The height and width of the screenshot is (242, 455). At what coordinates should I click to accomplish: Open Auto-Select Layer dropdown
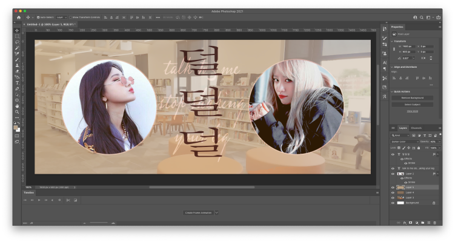(62, 18)
